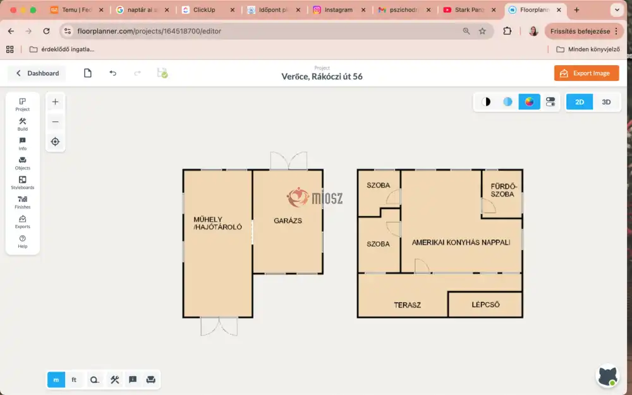The width and height of the screenshot is (632, 395).
Task: Undo the last action
Action: pyautogui.click(x=113, y=73)
